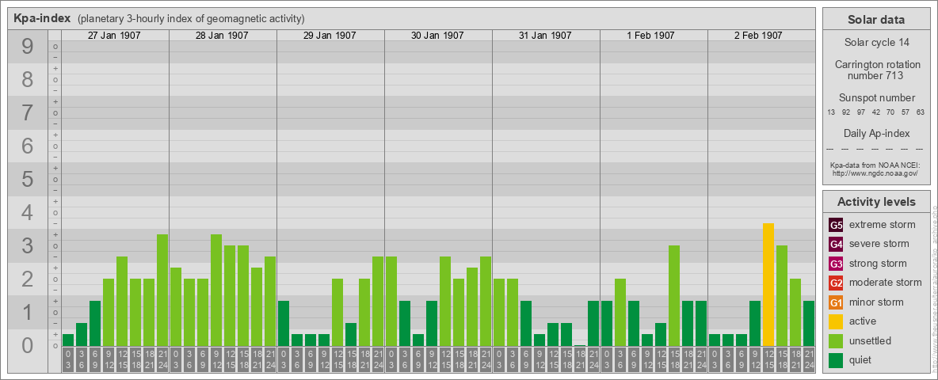
Task: Click the 21-24 bar on 27 Jan 1907
Action: tap(162, 290)
